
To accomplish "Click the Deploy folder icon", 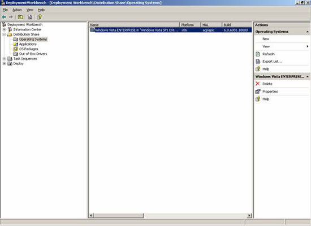I will [10, 64].
